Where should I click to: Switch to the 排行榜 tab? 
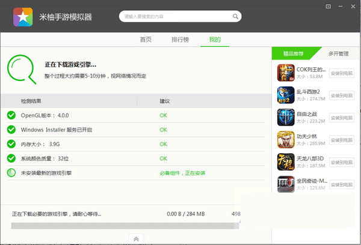pos(180,40)
